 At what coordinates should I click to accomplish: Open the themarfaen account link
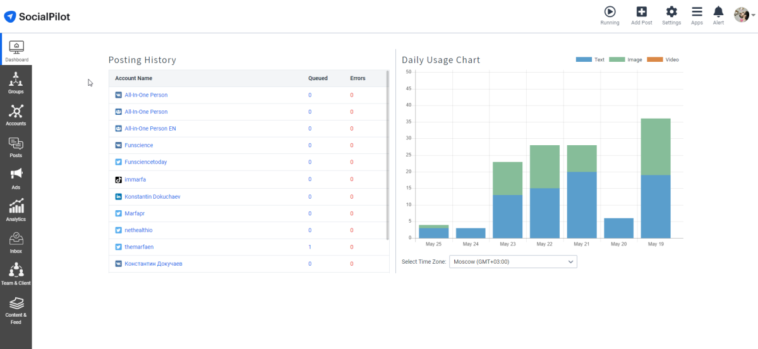tap(139, 247)
